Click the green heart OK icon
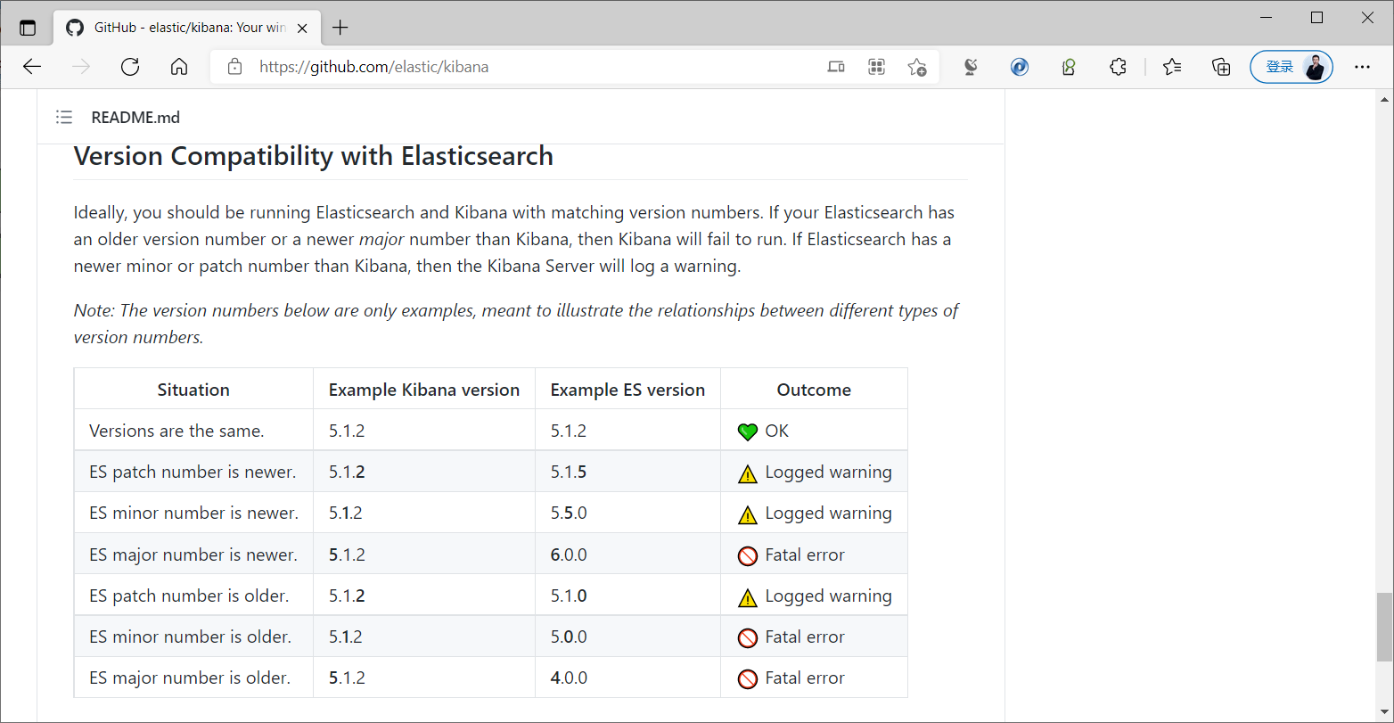The height and width of the screenshot is (723, 1394). coord(748,431)
